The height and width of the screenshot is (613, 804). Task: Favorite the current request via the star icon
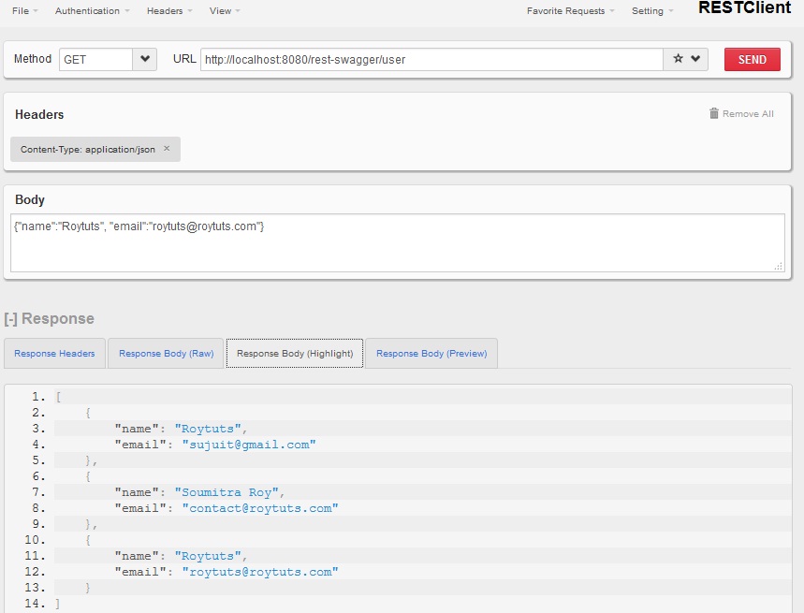click(679, 58)
